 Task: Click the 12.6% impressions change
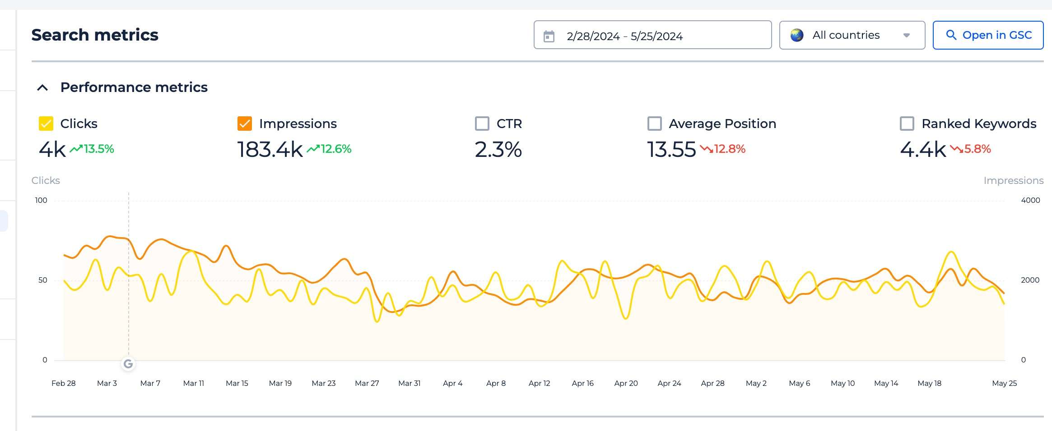click(336, 149)
